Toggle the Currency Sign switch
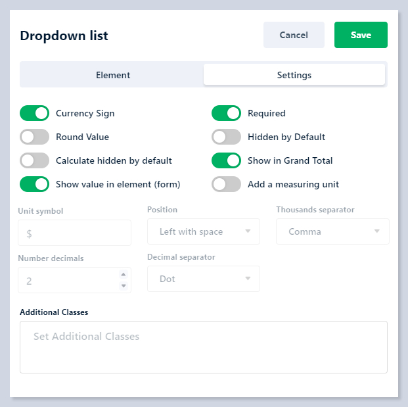 pyautogui.click(x=34, y=113)
